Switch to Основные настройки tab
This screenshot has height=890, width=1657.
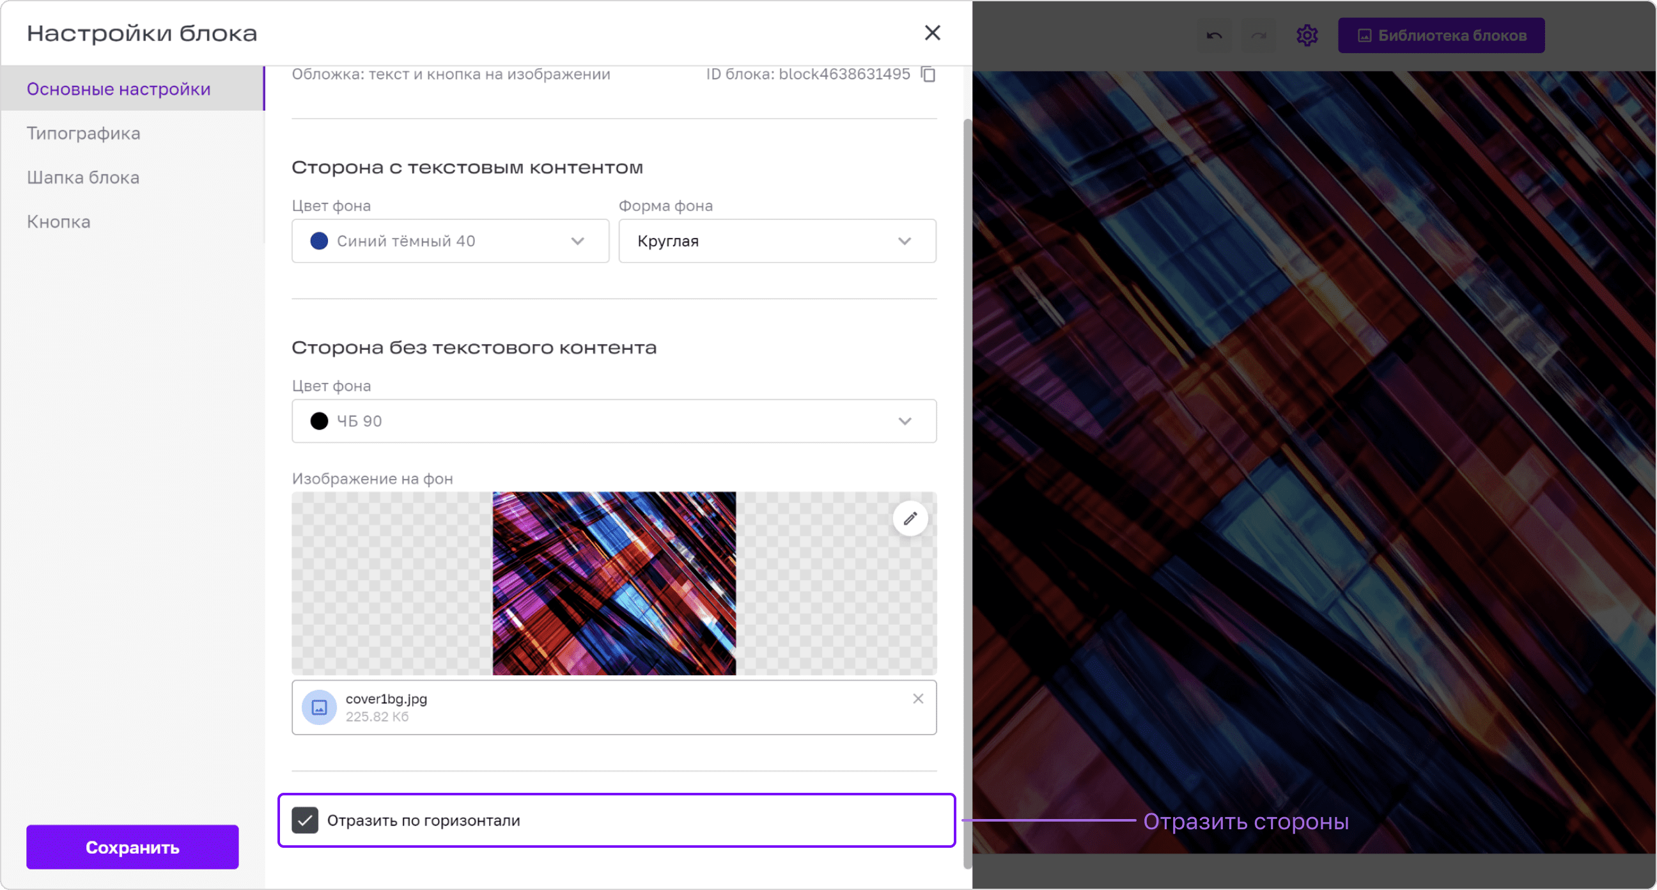point(132,89)
